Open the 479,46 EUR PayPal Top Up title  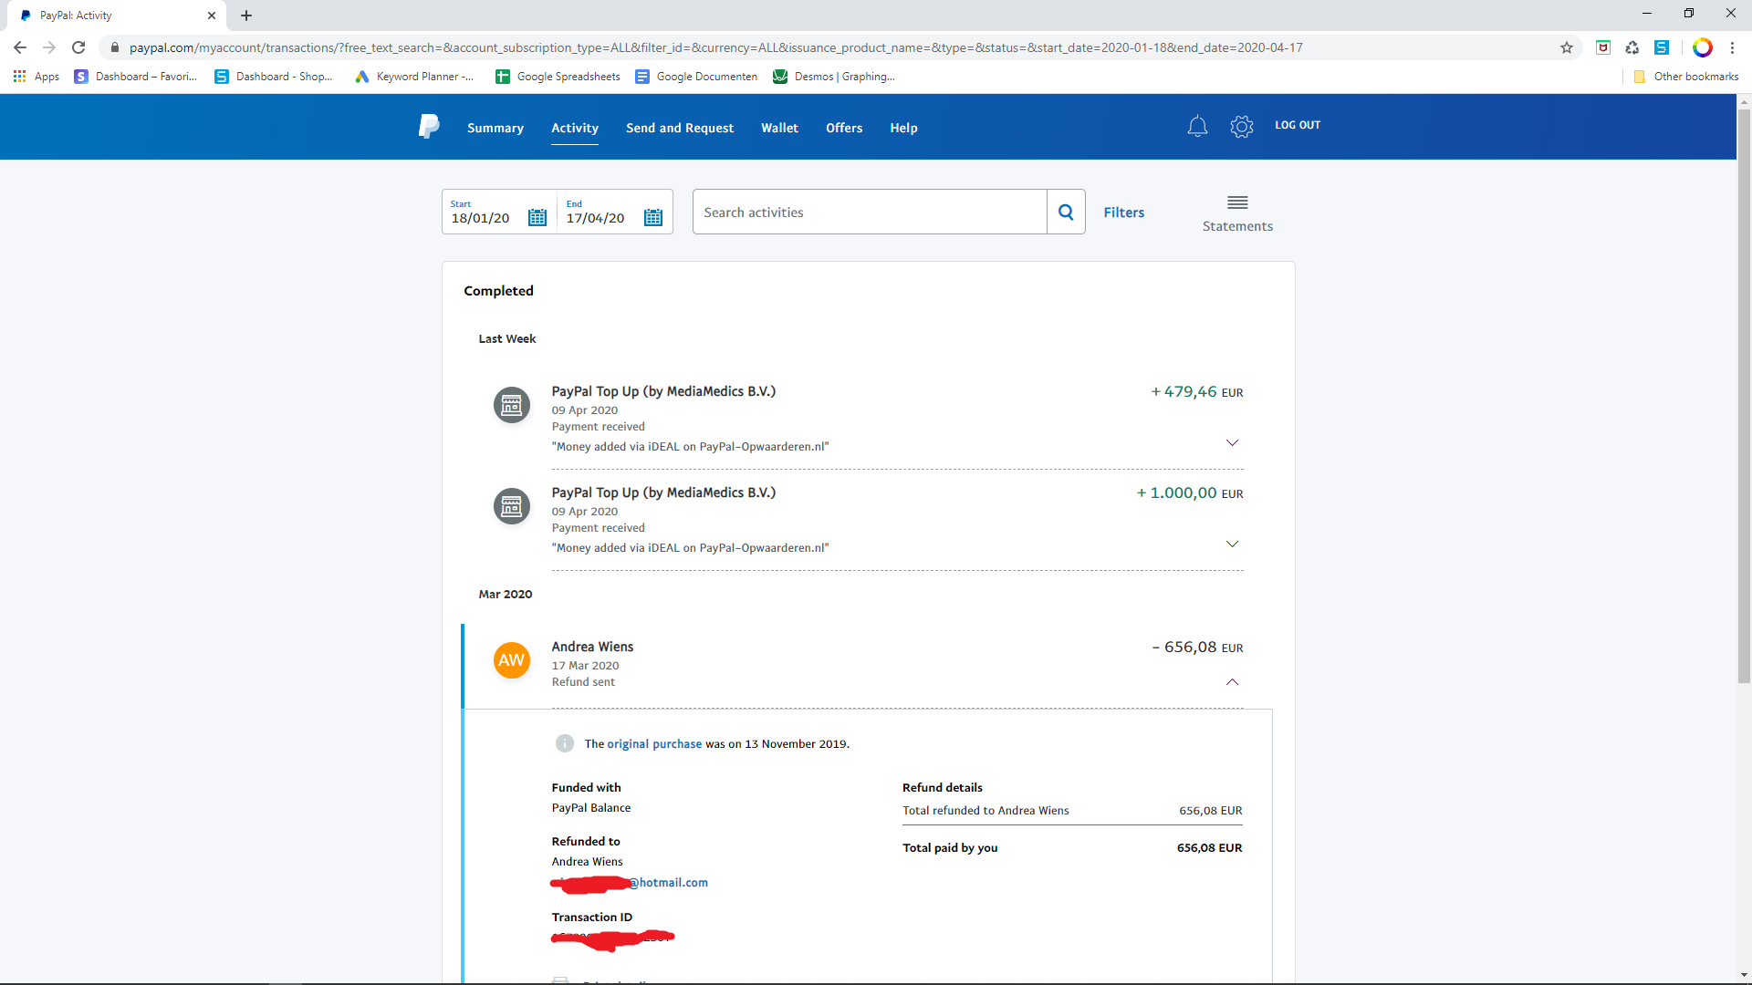tap(663, 391)
